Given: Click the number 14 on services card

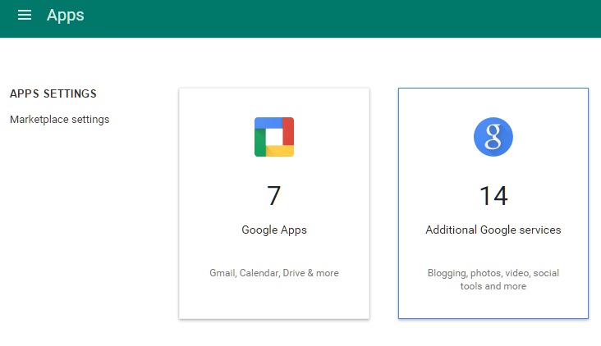Looking at the screenshot, I should point(493,196).
